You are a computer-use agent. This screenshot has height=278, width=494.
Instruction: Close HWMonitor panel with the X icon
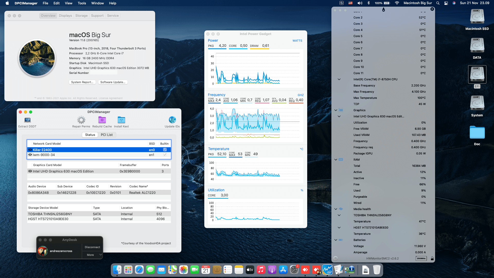point(432,9)
